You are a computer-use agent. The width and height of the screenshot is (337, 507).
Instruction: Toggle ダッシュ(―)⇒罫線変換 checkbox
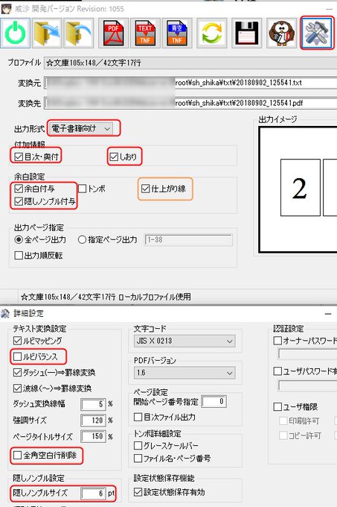17,373
